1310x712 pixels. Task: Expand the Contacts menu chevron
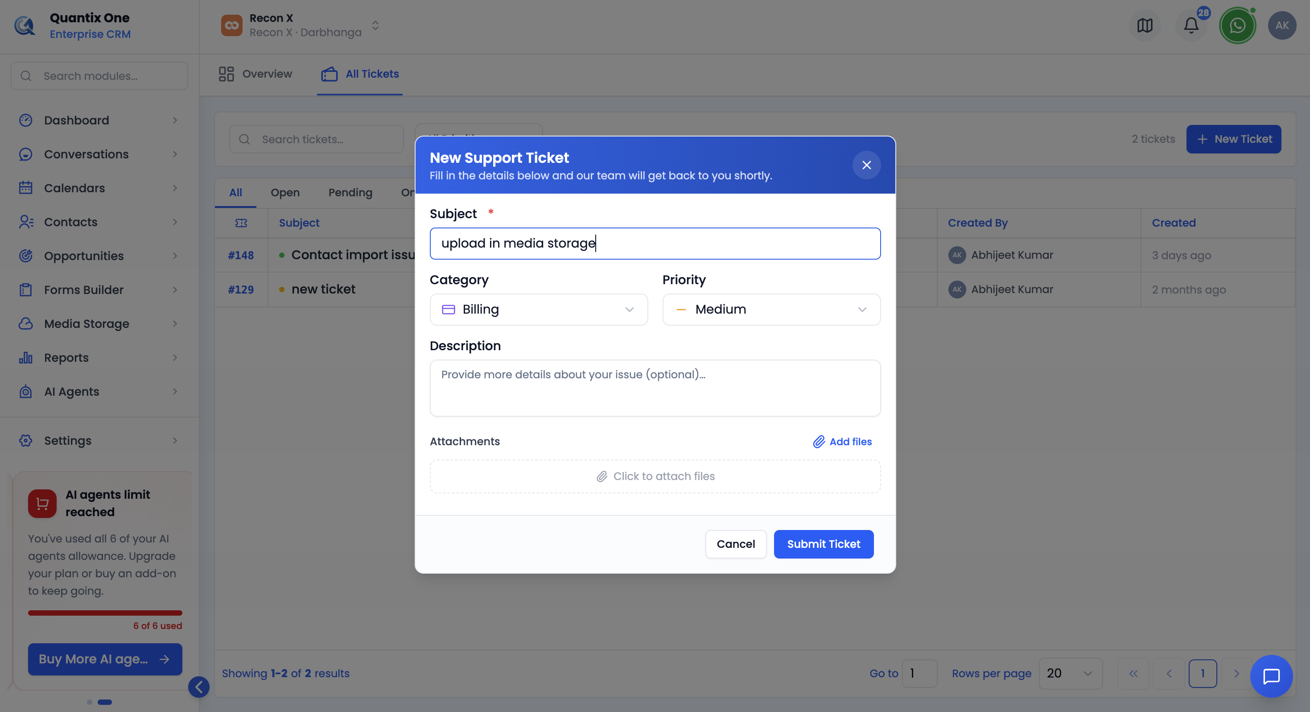[x=175, y=222]
